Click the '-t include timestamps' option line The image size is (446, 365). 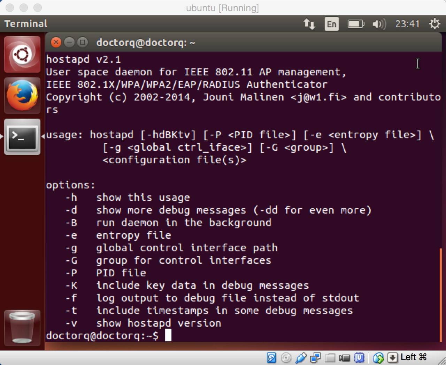coord(209,311)
